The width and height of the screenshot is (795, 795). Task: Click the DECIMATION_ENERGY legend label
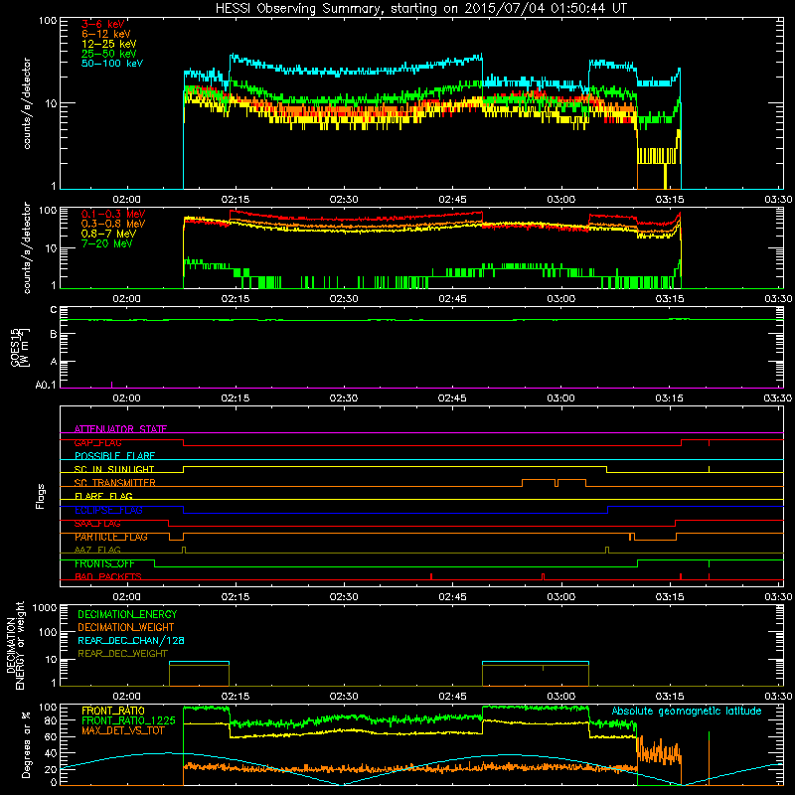(127, 614)
